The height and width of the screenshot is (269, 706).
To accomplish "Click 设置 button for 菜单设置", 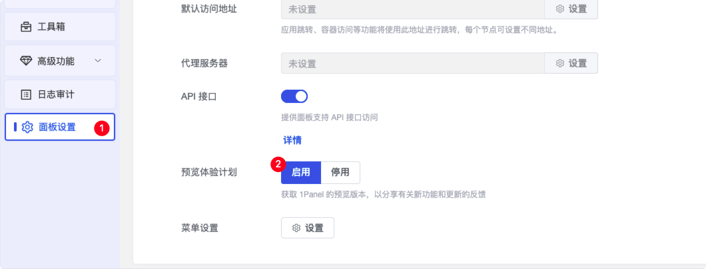I will point(308,228).
